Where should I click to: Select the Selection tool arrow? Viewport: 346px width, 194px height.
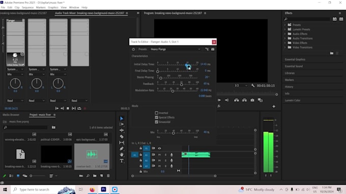[x=122, y=119]
